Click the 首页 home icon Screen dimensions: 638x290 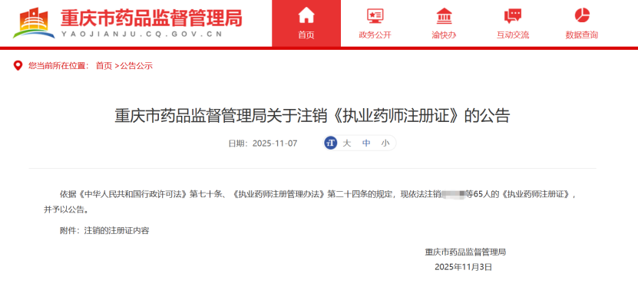[x=306, y=16]
